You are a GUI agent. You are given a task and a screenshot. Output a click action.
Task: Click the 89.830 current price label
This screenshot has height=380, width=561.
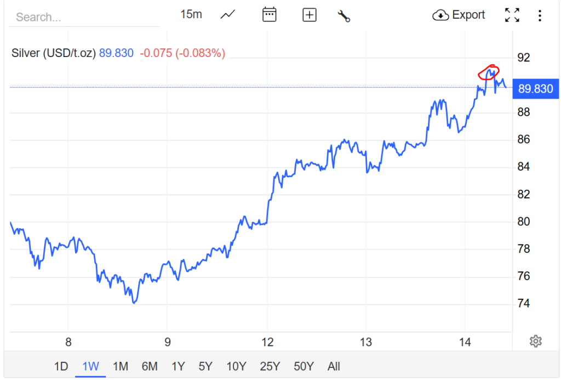coord(535,88)
